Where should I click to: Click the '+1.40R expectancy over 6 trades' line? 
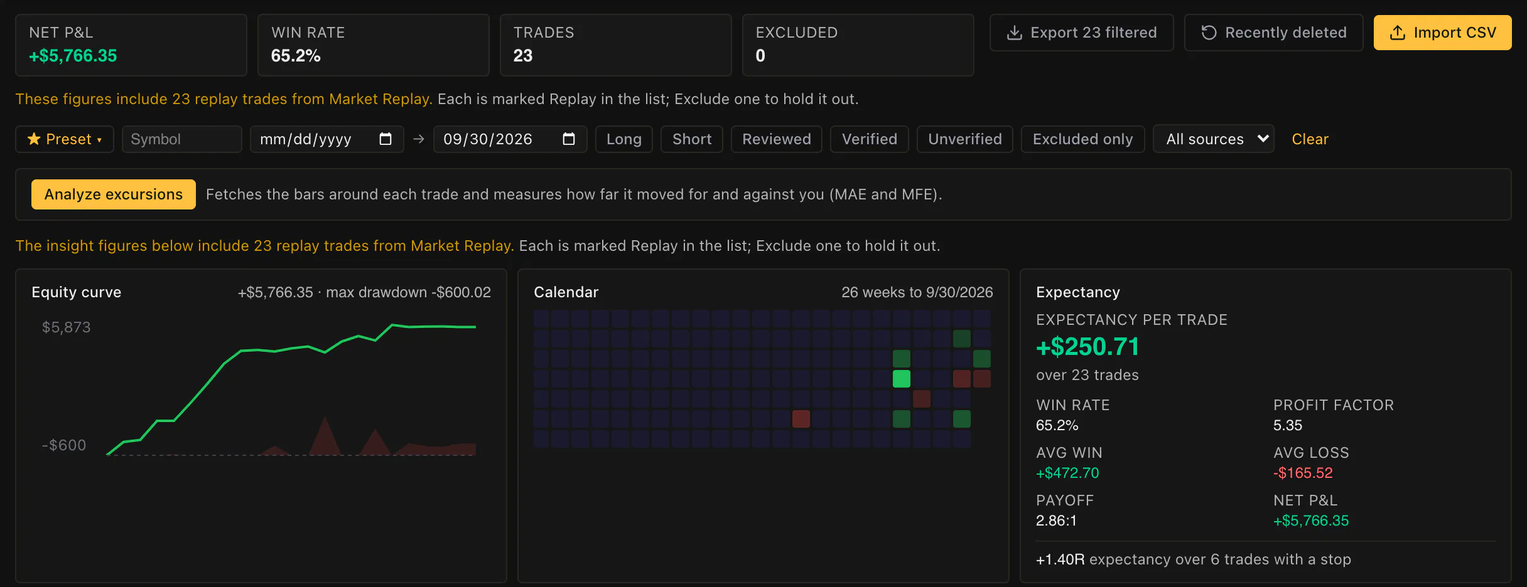[x=1194, y=559]
